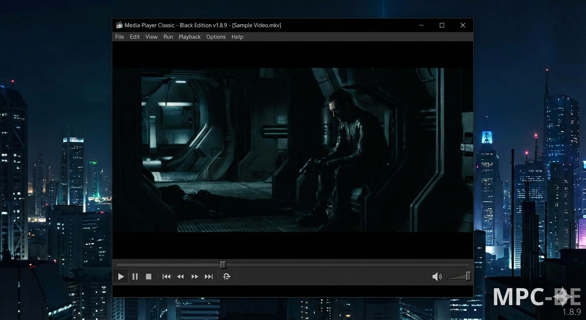Click the MPC-BE application icon in title bar
This screenshot has height=320, width=586.
click(x=119, y=25)
